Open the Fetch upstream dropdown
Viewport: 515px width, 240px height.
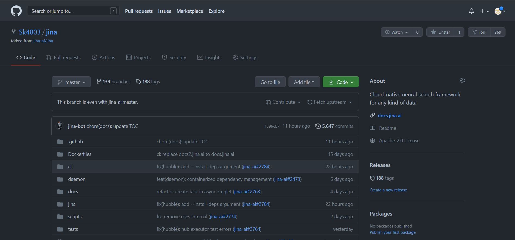[x=330, y=102]
